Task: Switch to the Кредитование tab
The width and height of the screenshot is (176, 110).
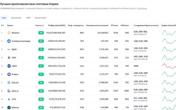Action: point(41,18)
